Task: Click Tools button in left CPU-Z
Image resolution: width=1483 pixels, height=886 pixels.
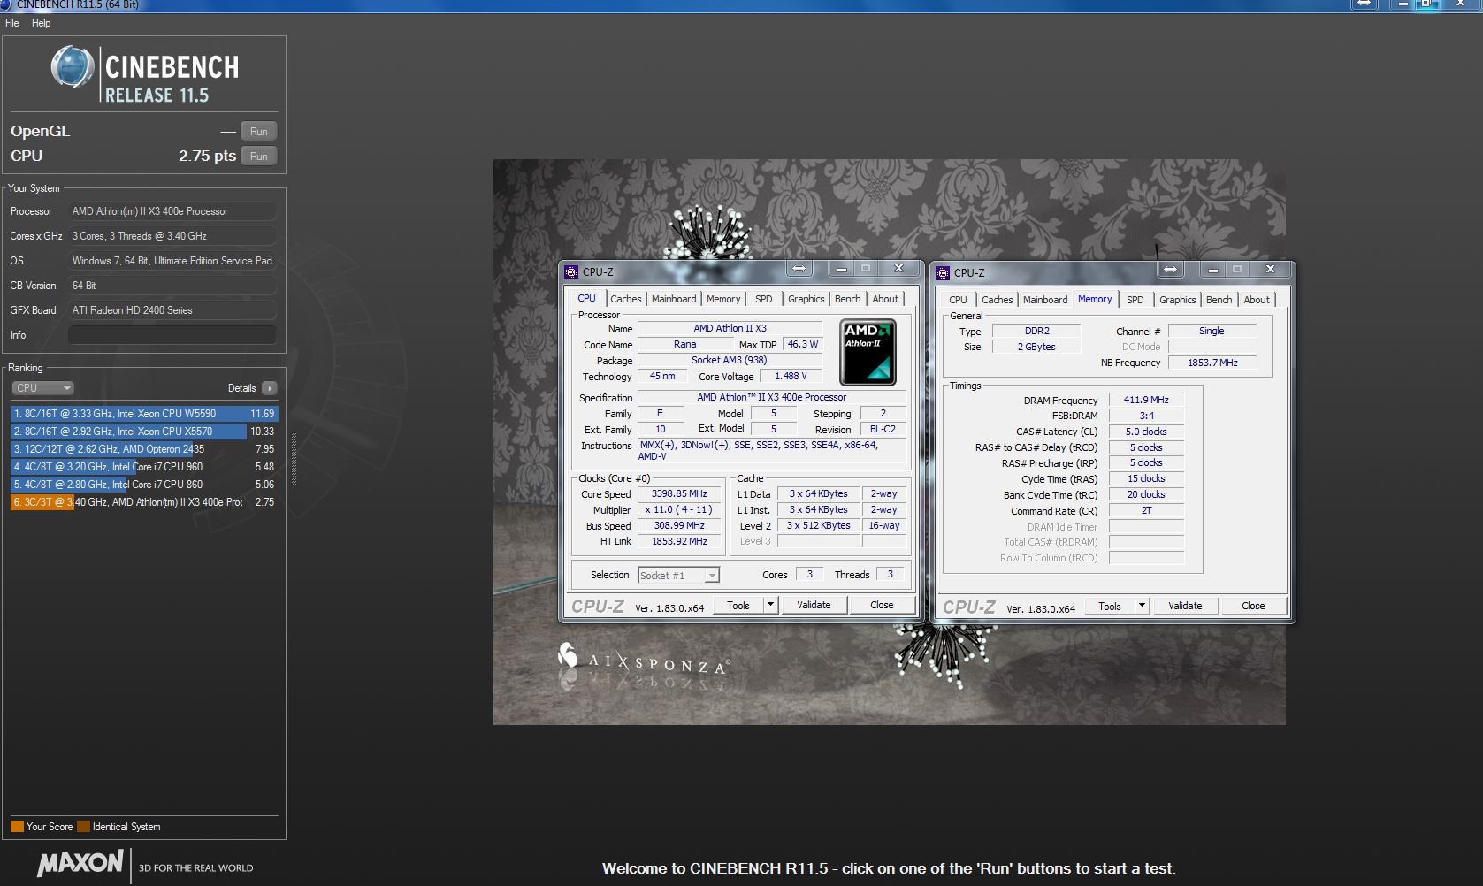Action: (x=738, y=606)
